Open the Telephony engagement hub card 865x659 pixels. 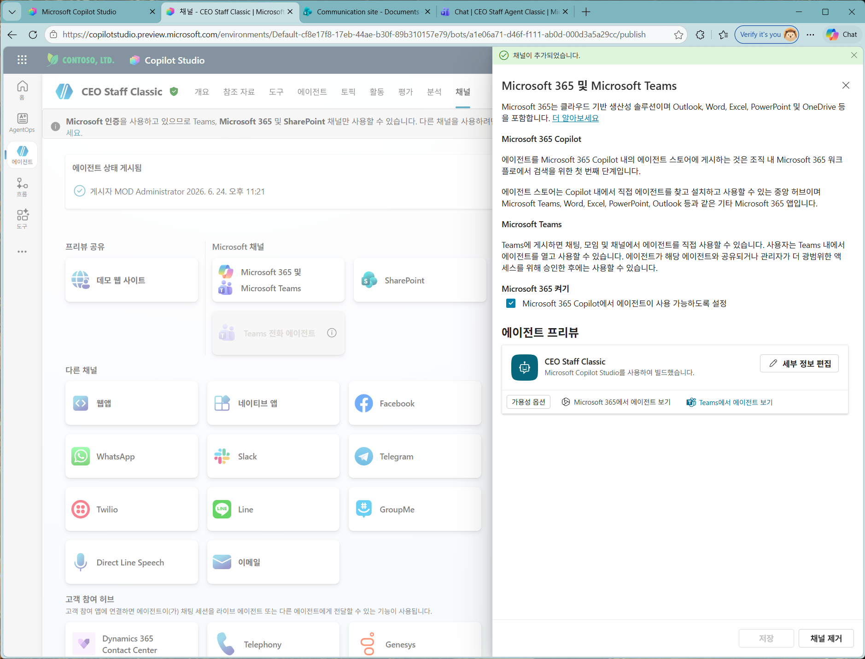coord(273,640)
